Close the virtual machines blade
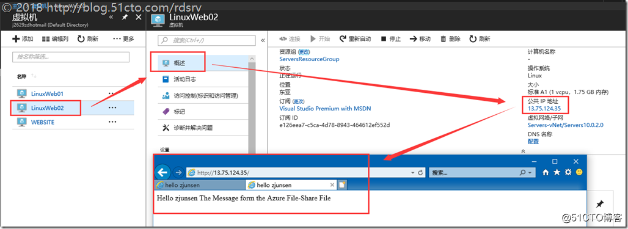The width and height of the screenshot is (628, 229). [x=139, y=17]
